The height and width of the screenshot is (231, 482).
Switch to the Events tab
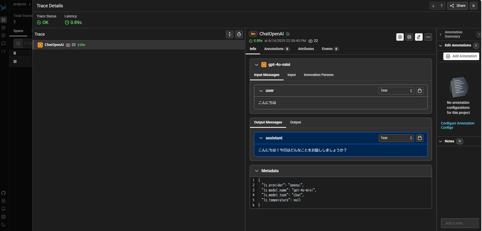point(330,49)
